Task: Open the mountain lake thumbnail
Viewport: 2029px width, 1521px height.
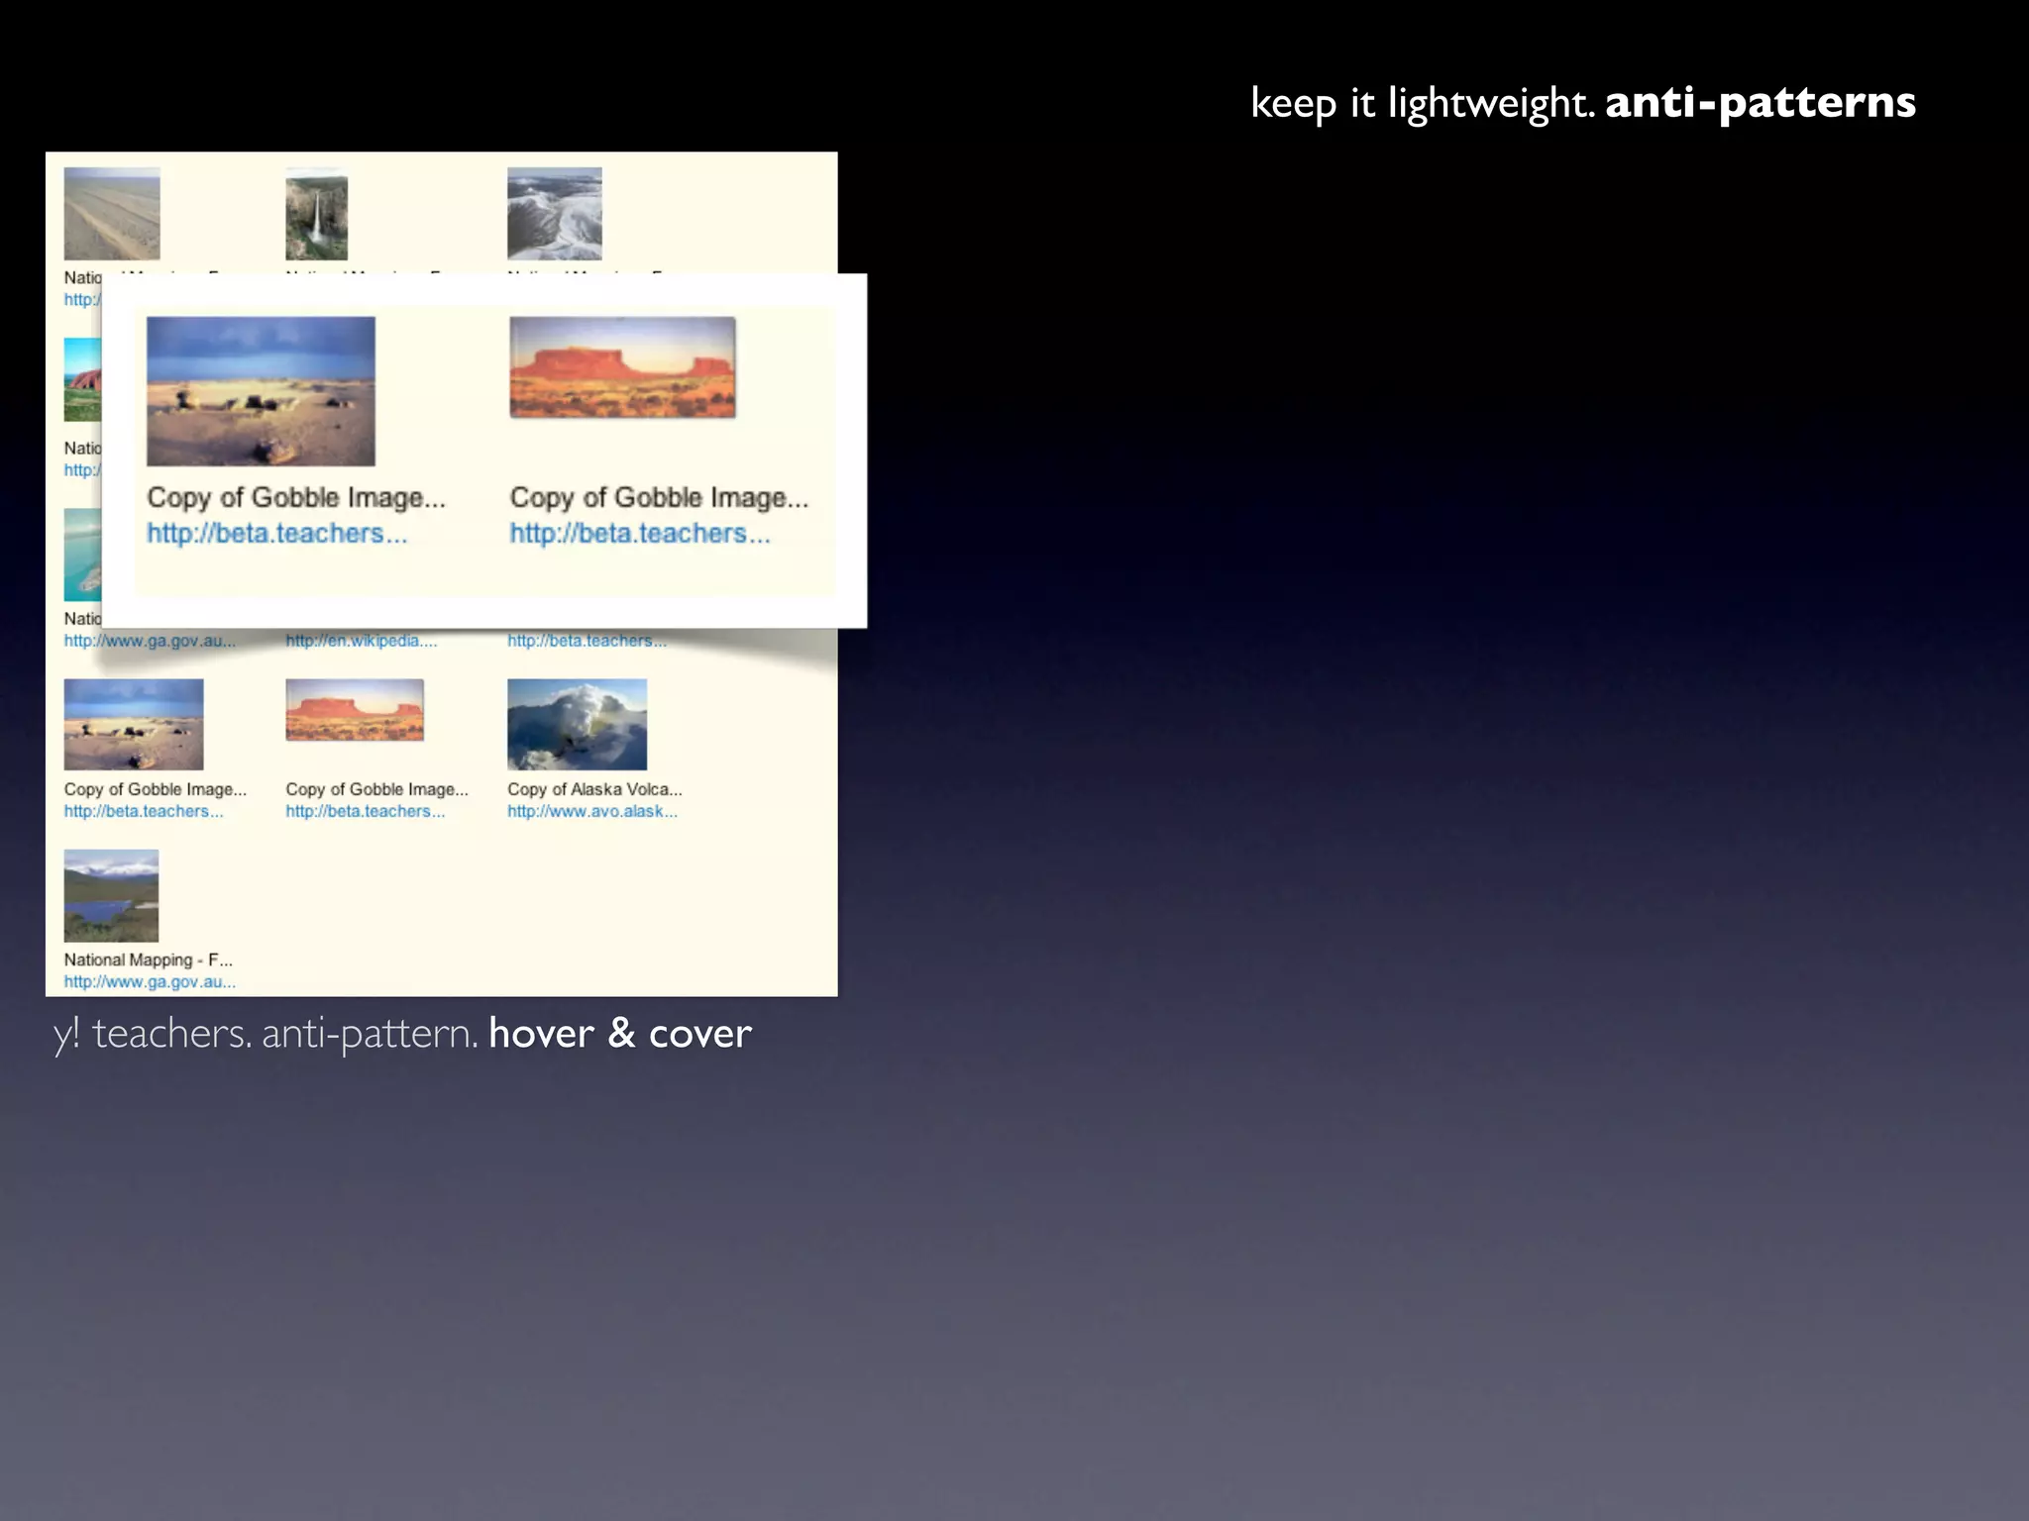Action: (x=111, y=895)
